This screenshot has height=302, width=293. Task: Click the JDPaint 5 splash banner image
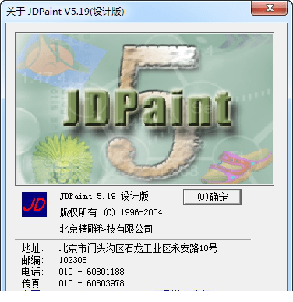click(x=144, y=108)
